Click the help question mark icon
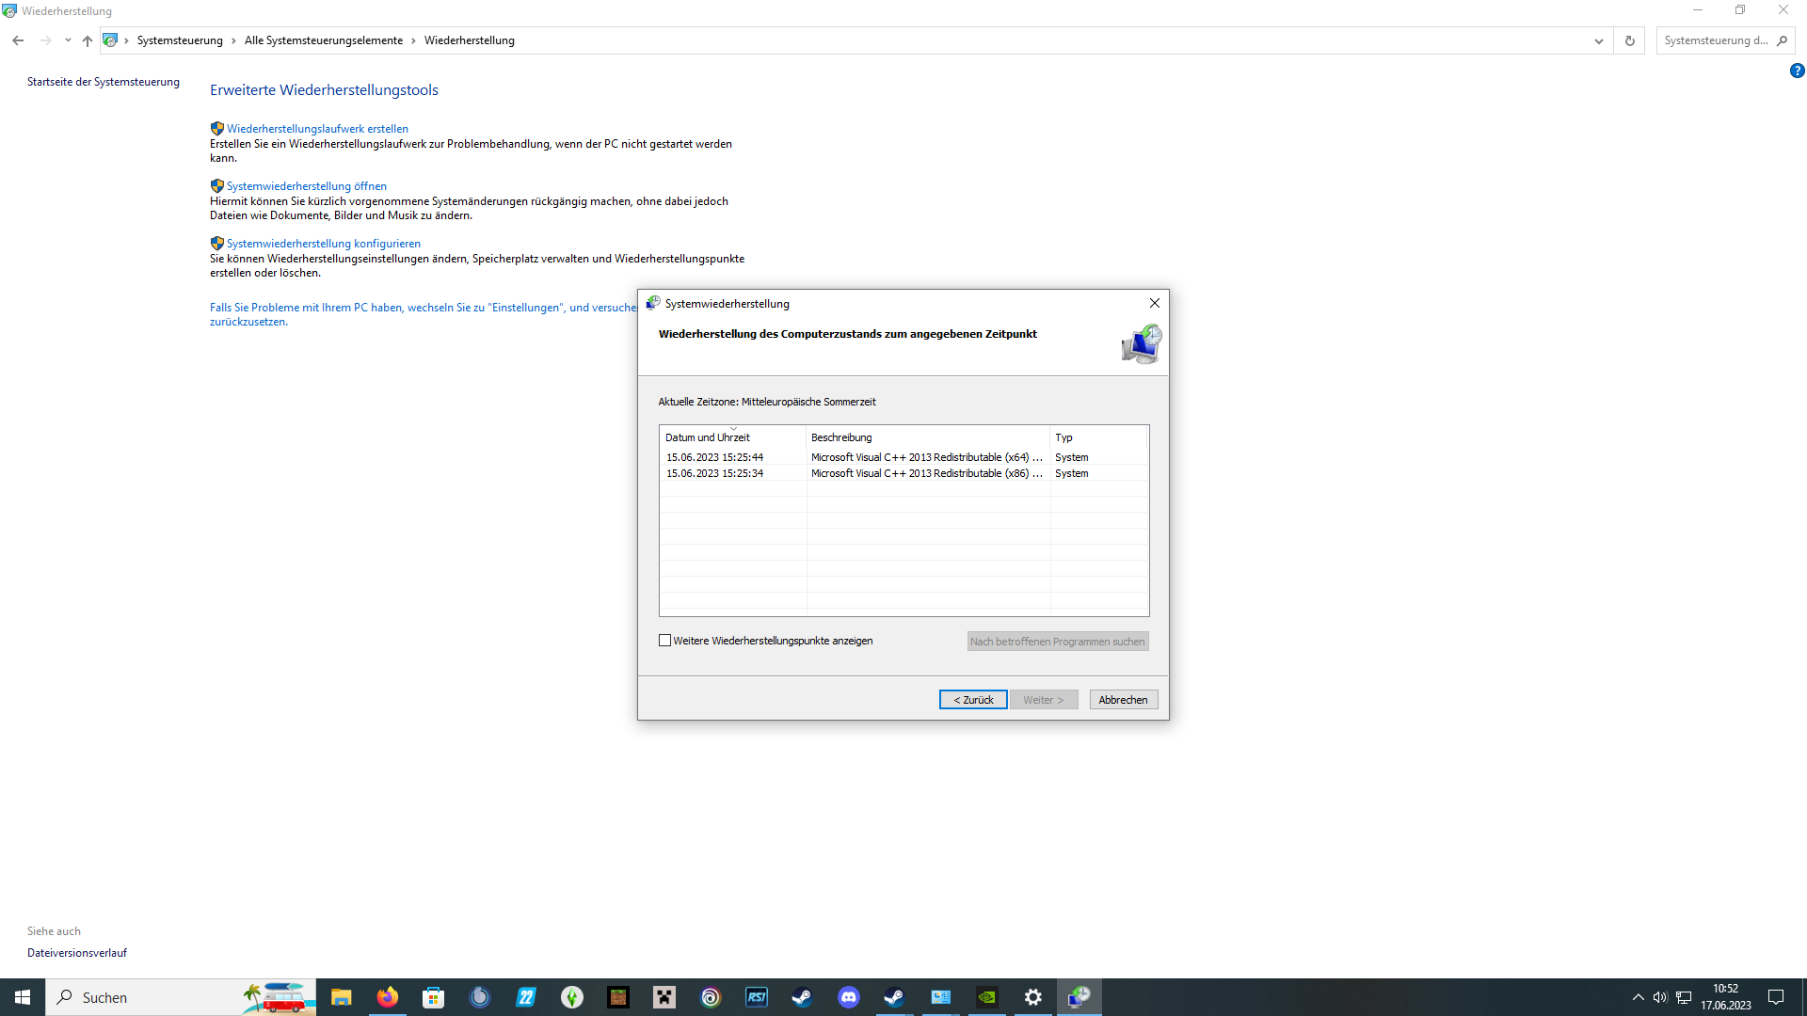Image resolution: width=1807 pixels, height=1016 pixels. pyautogui.click(x=1797, y=71)
